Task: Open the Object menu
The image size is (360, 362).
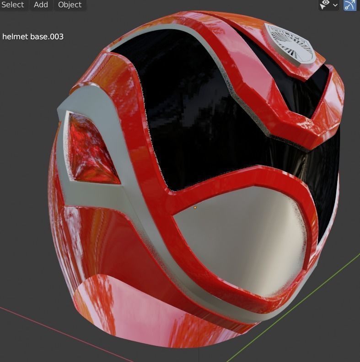Action: [x=70, y=5]
